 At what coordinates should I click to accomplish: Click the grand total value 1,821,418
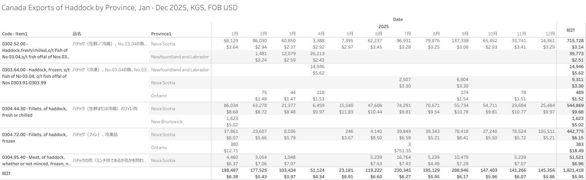pos(572,170)
